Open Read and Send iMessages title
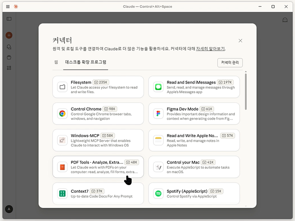 click(191, 82)
